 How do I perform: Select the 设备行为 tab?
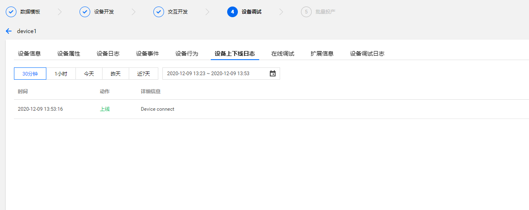click(187, 54)
